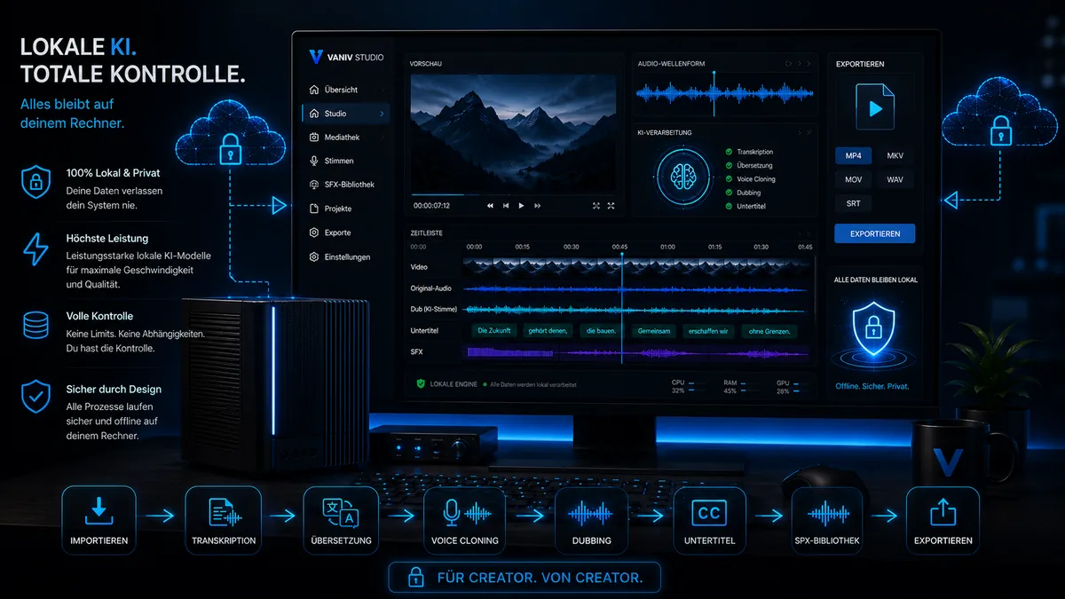Open the Einstellungen gear icon in sidebar

click(314, 256)
